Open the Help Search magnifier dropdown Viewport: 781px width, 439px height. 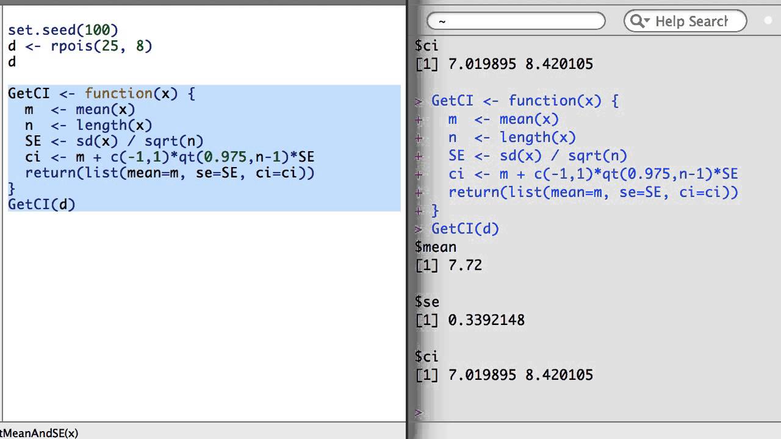click(x=639, y=21)
